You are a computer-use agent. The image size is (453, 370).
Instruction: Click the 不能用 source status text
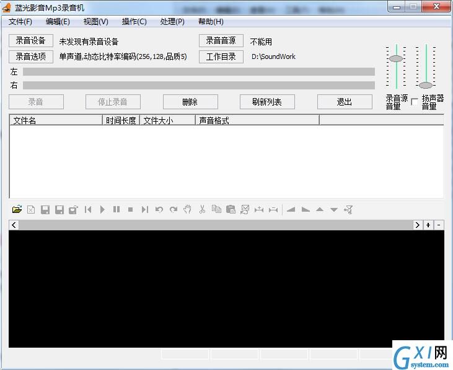pyautogui.click(x=261, y=42)
